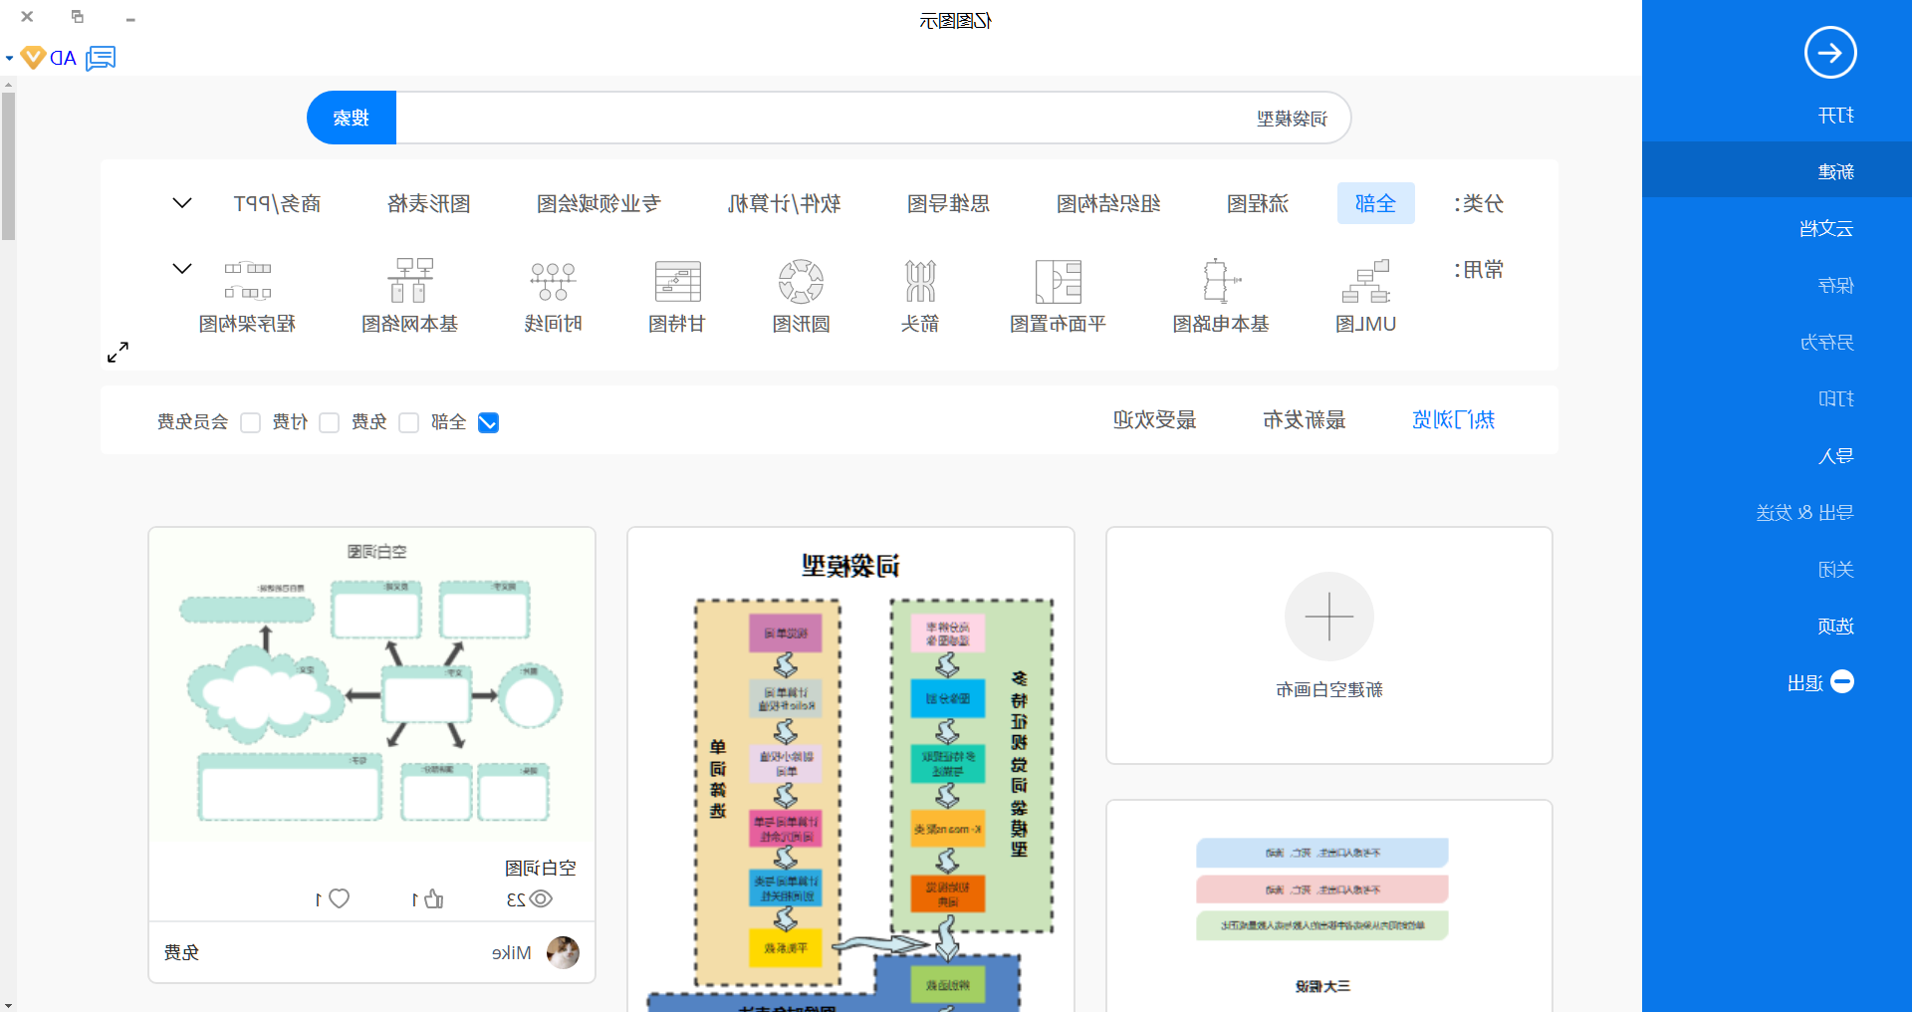Image resolution: width=1912 pixels, height=1012 pixels.
Task: Click 保存 save in sidebar
Action: 1835,285
